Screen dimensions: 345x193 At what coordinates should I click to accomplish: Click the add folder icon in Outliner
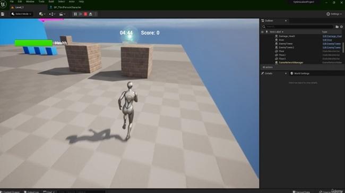click(337, 27)
